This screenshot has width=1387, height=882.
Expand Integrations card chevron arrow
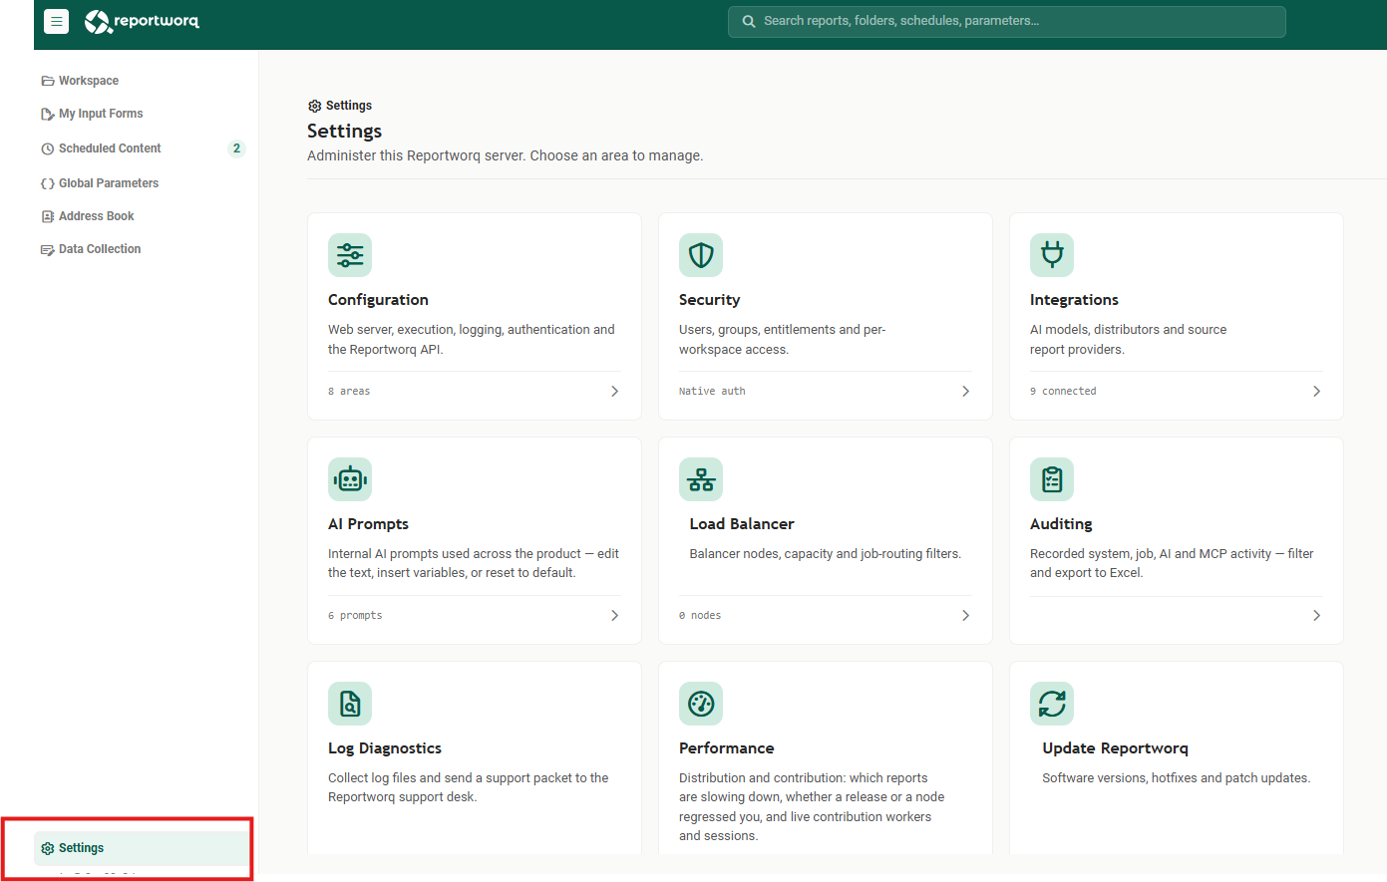tap(1316, 392)
